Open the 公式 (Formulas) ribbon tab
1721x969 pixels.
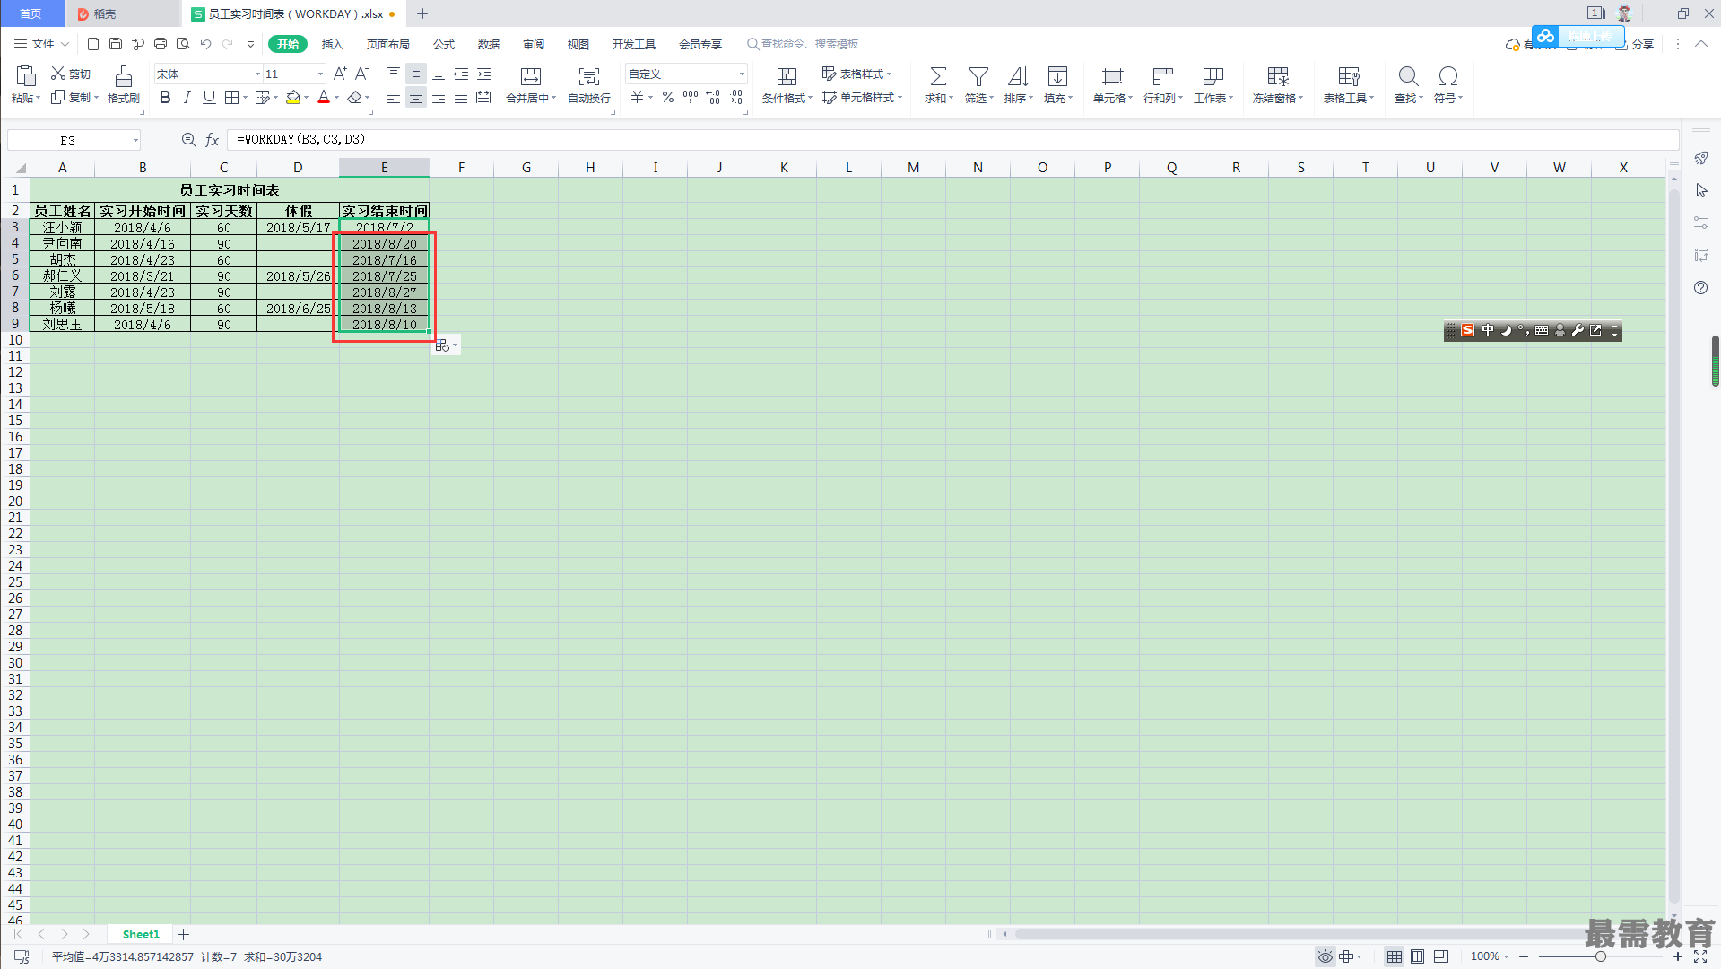444,44
